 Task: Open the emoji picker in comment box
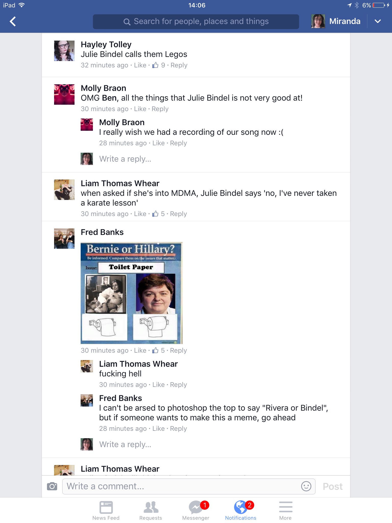pos(306,486)
